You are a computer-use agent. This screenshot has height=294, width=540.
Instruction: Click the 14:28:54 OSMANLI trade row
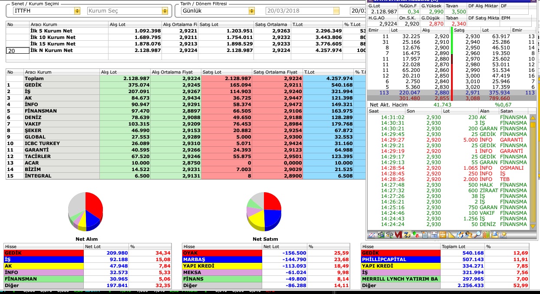tap(448, 168)
